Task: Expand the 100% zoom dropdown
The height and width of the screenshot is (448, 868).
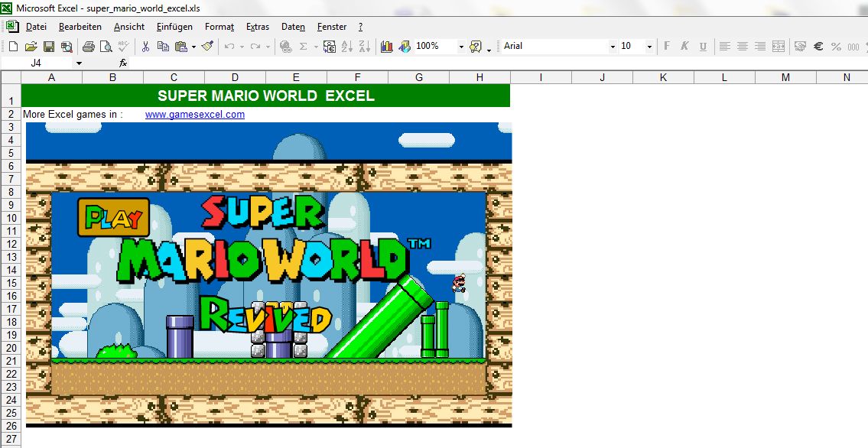Action: pos(461,47)
